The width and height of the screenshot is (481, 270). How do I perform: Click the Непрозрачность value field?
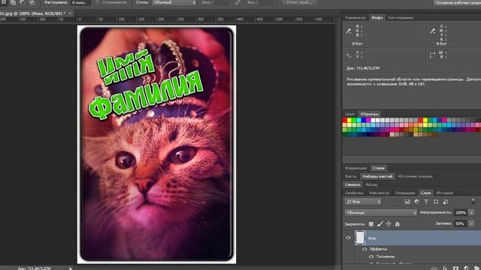[x=461, y=212]
